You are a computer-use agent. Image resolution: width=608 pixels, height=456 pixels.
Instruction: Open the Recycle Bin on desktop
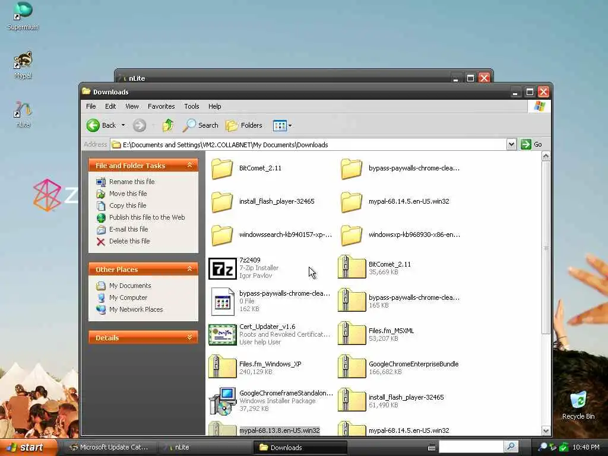click(578, 405)
